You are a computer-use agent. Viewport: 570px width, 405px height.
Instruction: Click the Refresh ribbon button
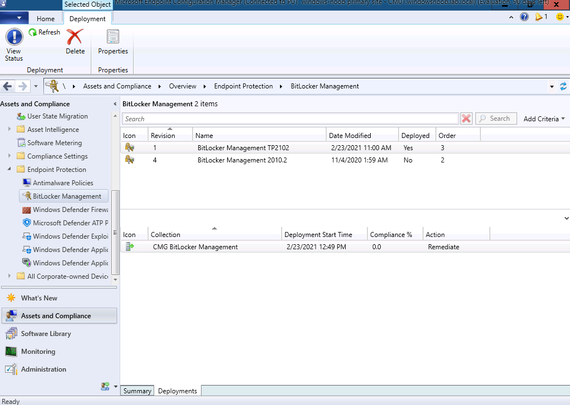(45, 32)
